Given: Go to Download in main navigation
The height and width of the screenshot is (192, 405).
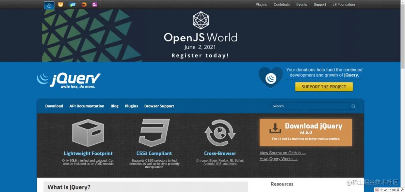Looking at the screenshot, I should pos(54,106).
